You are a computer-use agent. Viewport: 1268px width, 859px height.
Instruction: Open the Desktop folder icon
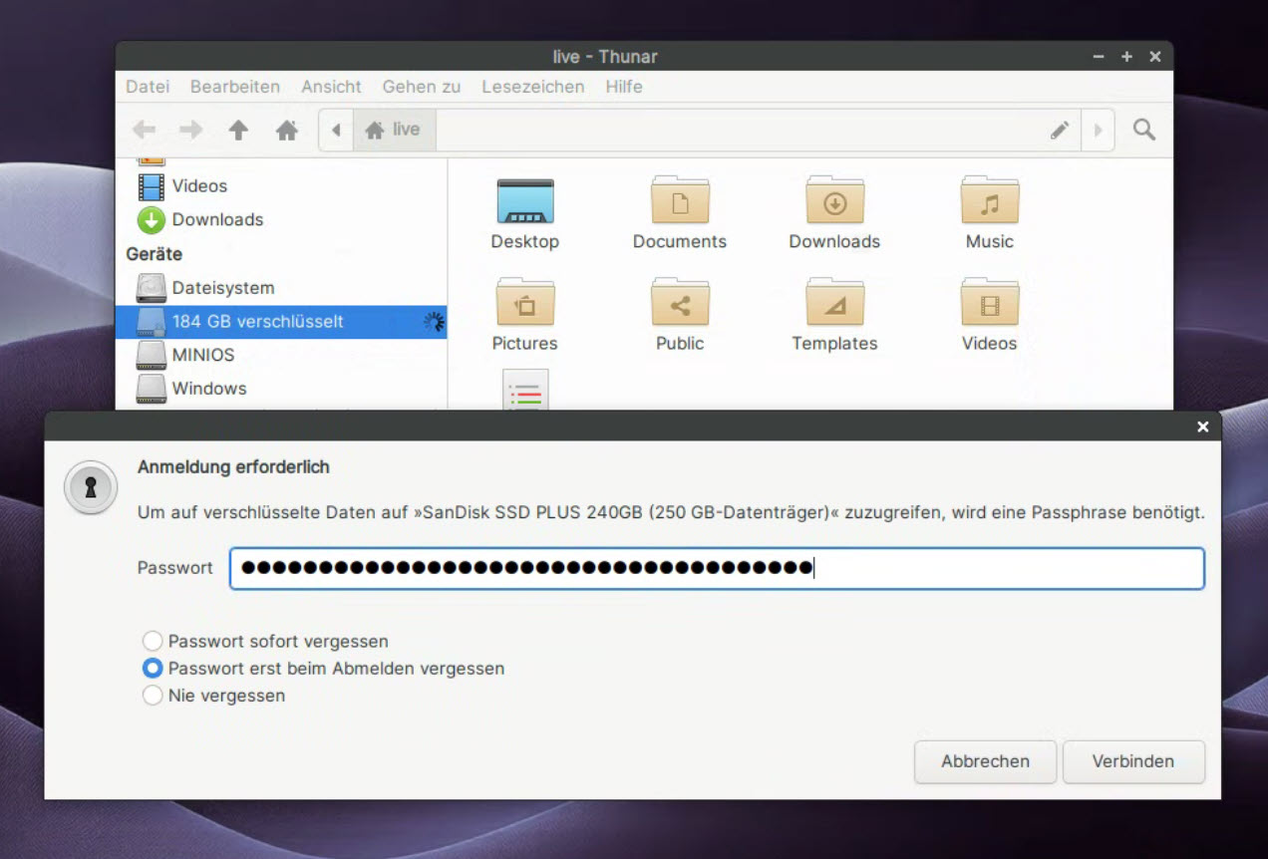(524, 202)
